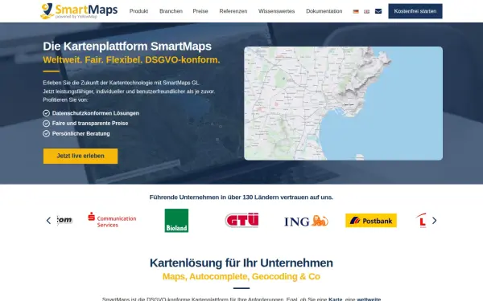This screenshot has height=301, width=483.
Task: Click Weltweit. Fair. Flexibel. DSGVO-konform. subtitle
Action: (131, 59)
